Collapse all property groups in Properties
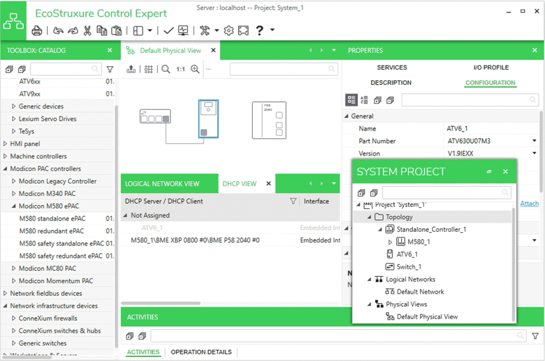 pyautogui.click(x=390, y=100)
